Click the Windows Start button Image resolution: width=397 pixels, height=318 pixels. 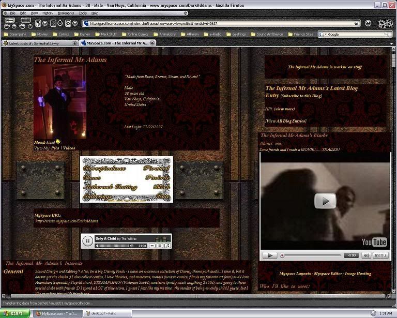pyautogui.click(x=15, y=313)
